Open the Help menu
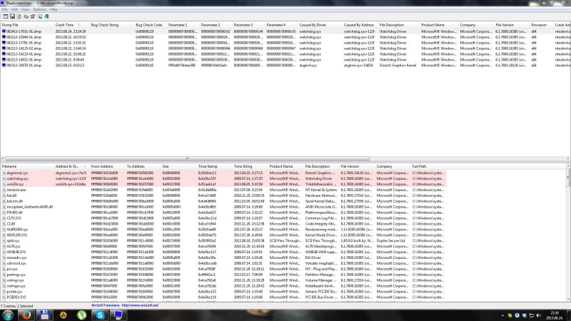Screen dimensions: 571x321 pos(53,9)
